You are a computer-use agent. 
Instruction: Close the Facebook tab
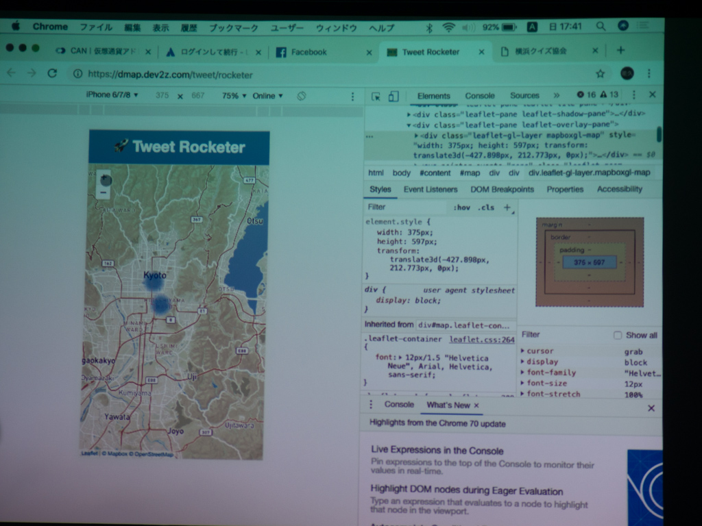370,52
